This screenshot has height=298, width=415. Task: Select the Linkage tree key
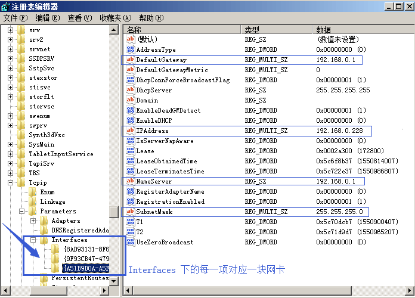(x=52, y=202)
